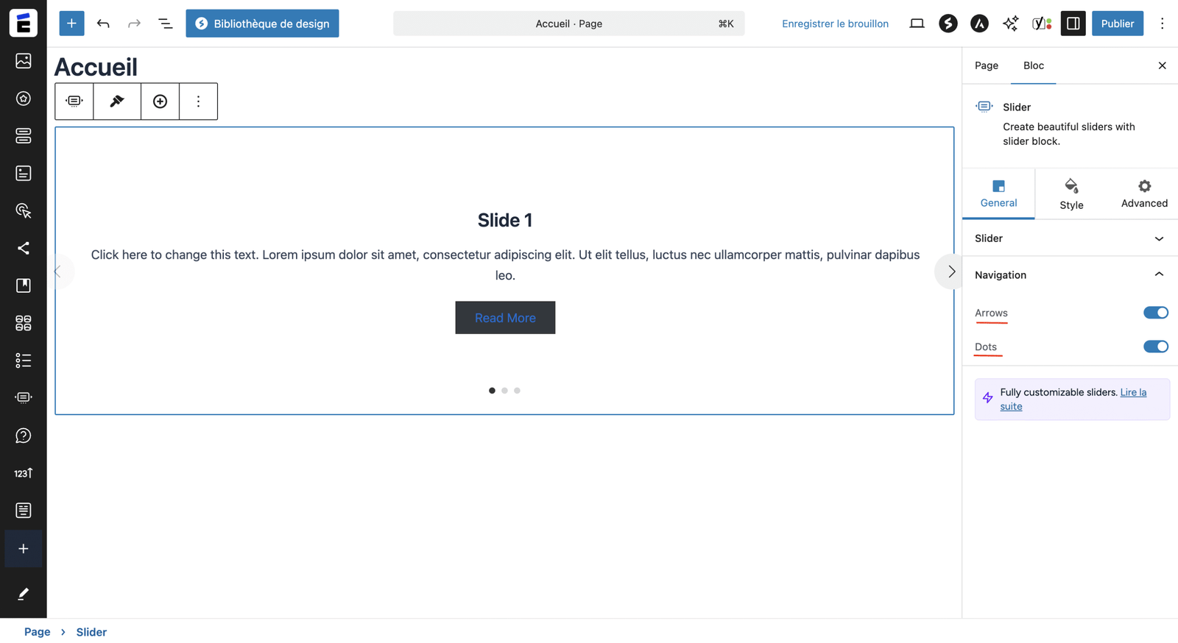This screenshot has height=643, width=1178.
Task: Open the laptop preview device icon
Action: point(917,24)
